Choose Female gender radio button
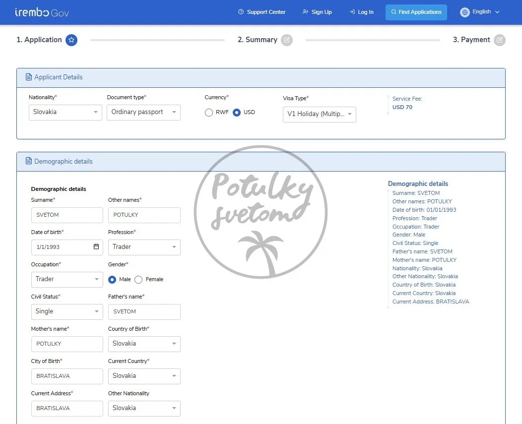The width and height of the screenshot is (522, 424). 138,280
